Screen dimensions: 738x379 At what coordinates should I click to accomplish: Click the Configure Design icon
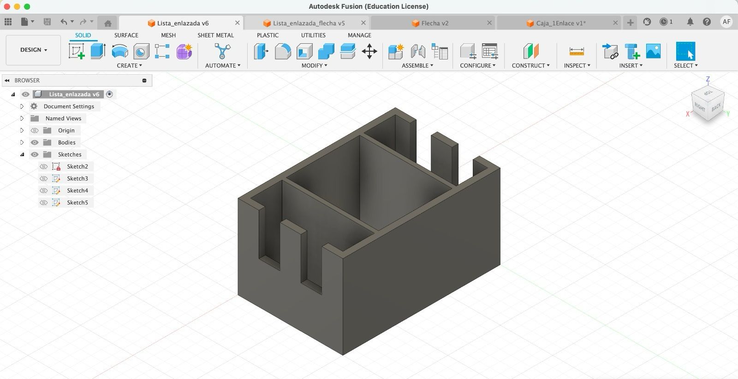(x=468, y=51)
